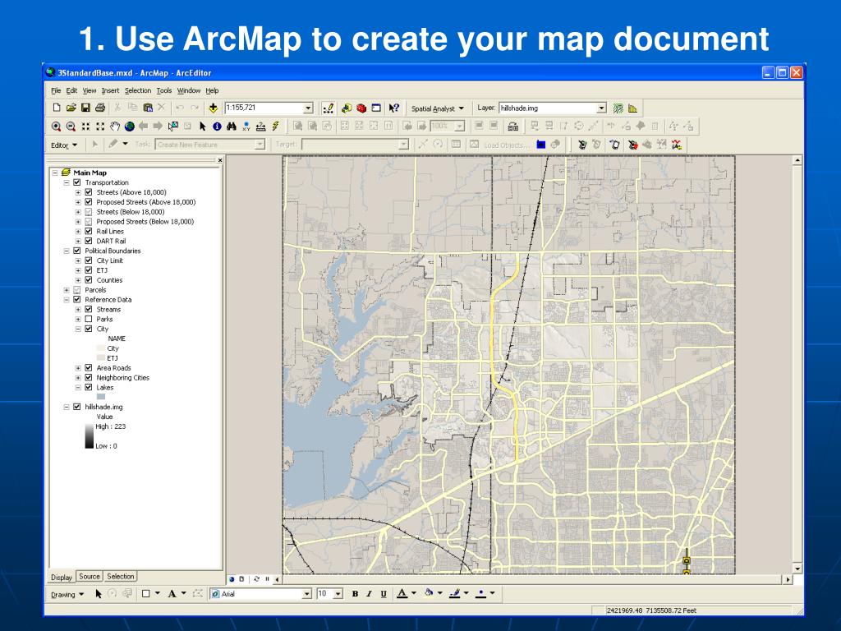Image resolution: width=841 pixels, height=631 pixels.
Task: Enable the Parks layer checkbox
Action: point(89,319)
